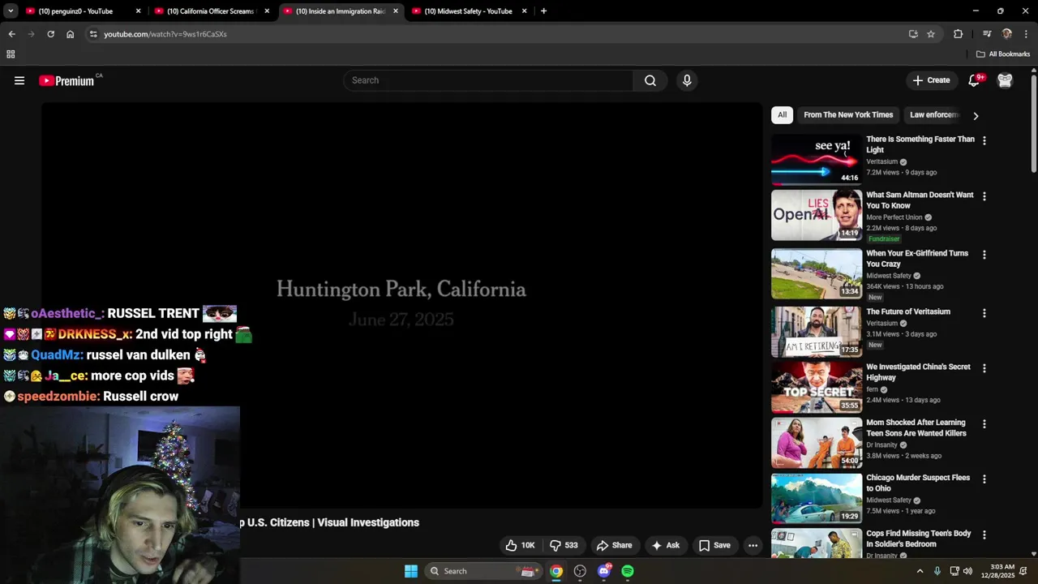Go back with the browser back arrow

coord(11,34)
